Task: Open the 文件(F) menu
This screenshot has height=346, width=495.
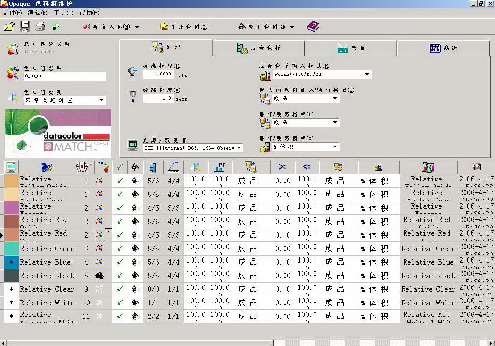Action: 12,13
